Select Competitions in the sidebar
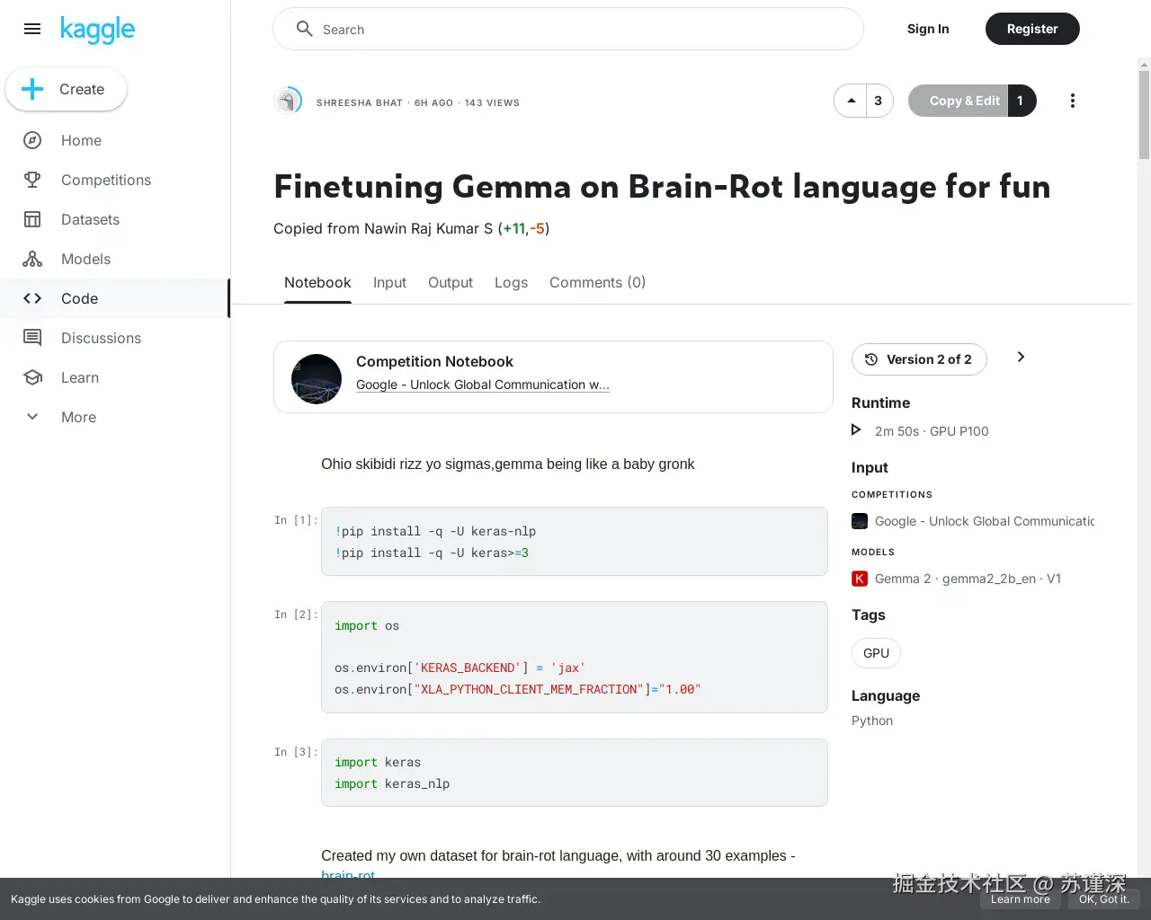The width and height of the screenshot is (1151, 920). [x=106, y=180]
